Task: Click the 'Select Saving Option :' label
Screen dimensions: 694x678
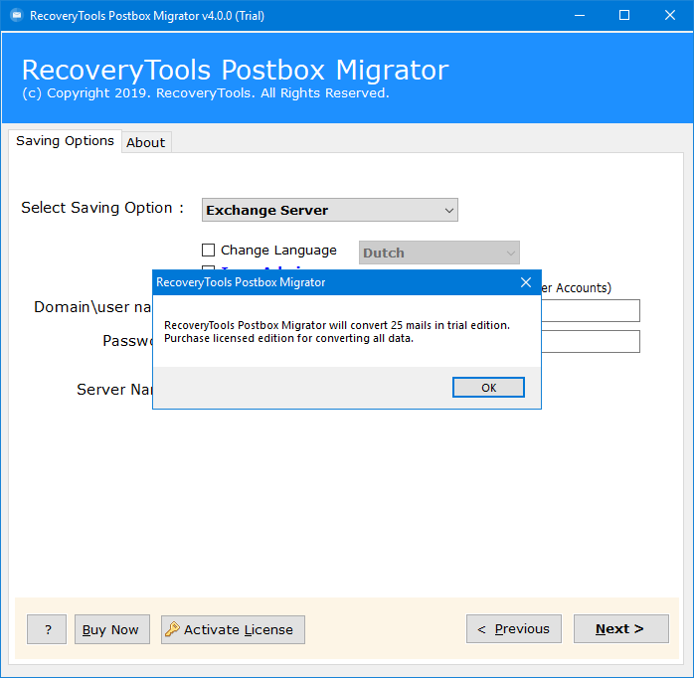Action: coord(102,208)
